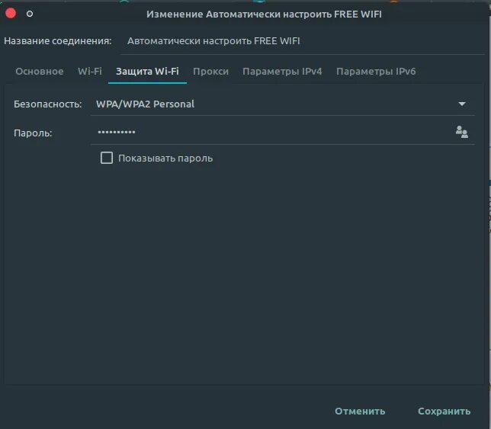
Task: Open the Wi-Fi tab
Action: [x=90, y=72]
